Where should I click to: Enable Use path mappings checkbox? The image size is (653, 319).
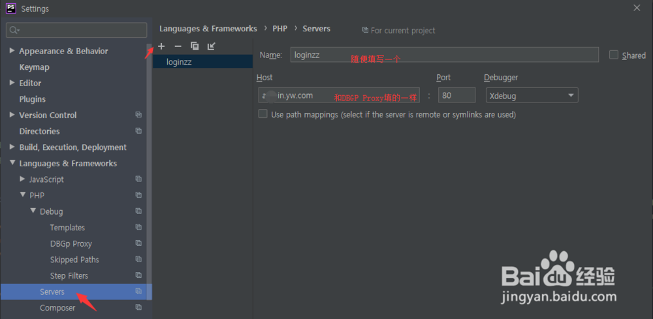263,114
